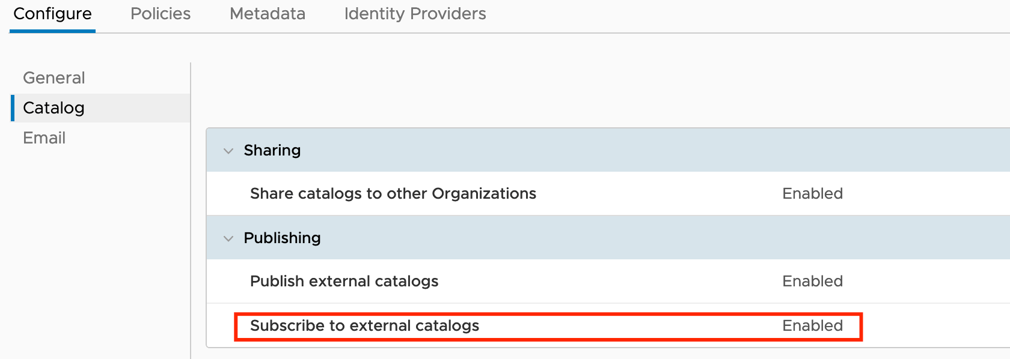Go to the Metadata tab
Screen dimensions: 1010x359
point(268,14)
